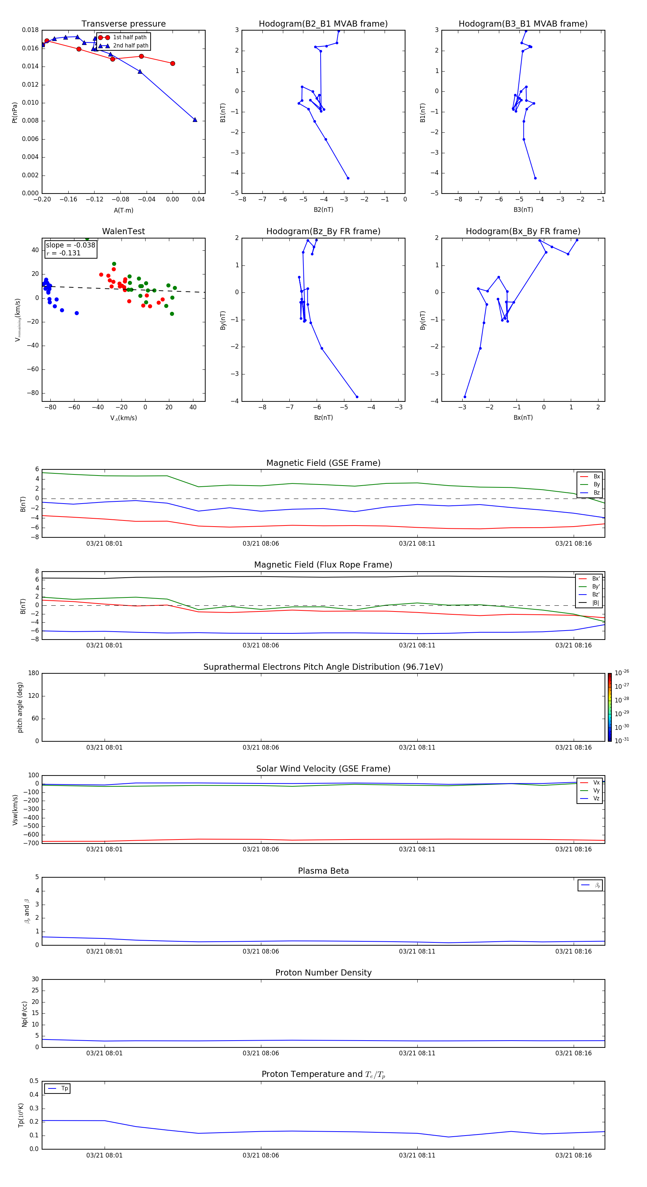Click the 'Hodogram(Bz_By FR frame)' title
The width and height of the screenshot is (647, 1187).
(323, 231)
